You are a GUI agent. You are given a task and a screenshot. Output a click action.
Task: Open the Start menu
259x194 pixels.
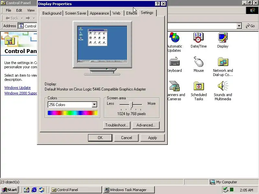[x=10, y=190]
